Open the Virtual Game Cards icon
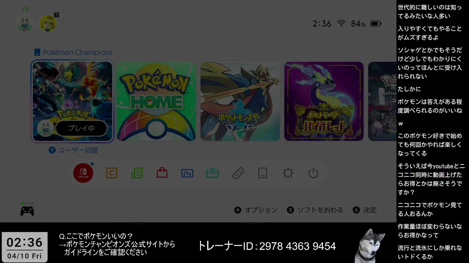 coord(263,173)
